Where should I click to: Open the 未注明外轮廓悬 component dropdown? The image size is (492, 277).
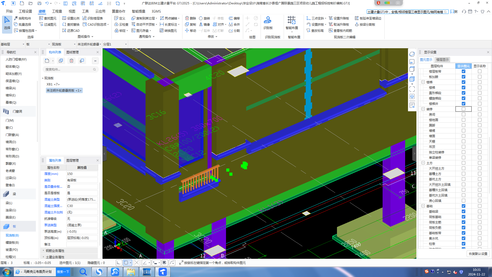point(89,44)
